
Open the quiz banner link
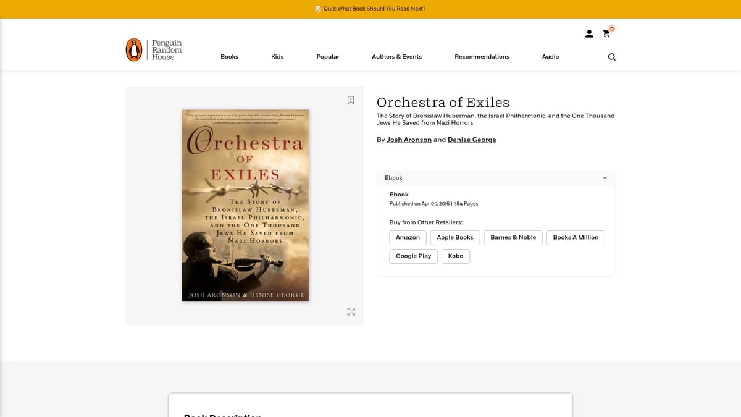tap(371, 9)
